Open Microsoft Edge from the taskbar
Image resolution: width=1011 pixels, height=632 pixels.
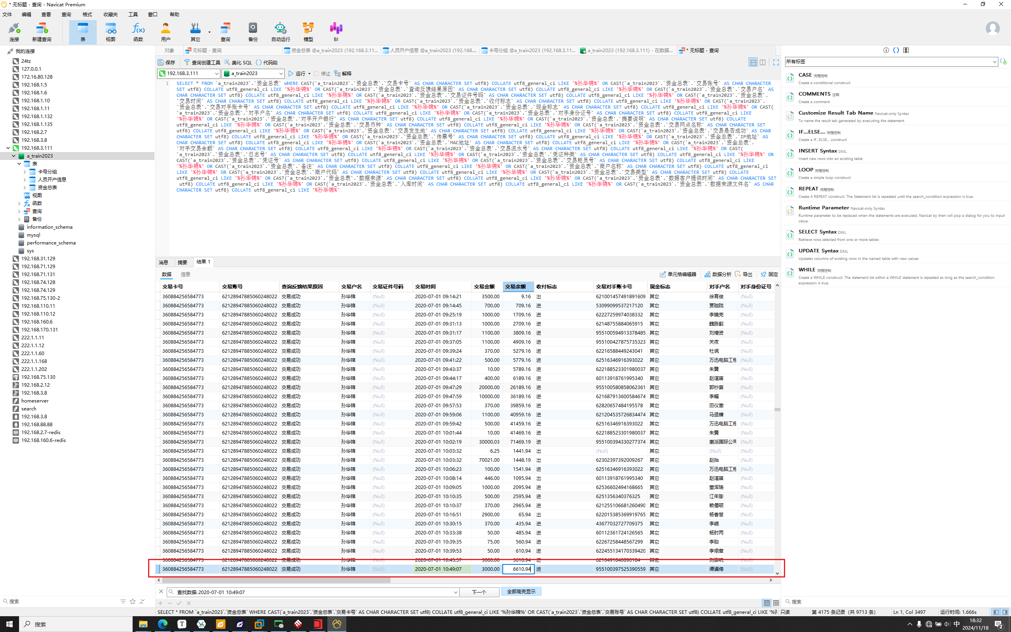[x=163, y=624]
